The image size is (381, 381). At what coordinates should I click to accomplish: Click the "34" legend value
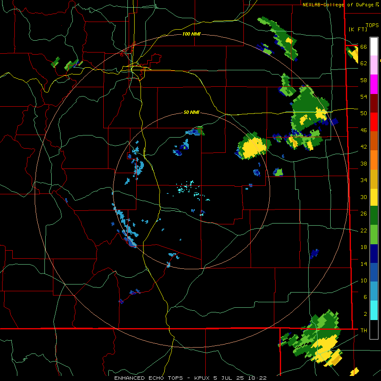pyautogui.click(x=364, y=180)
